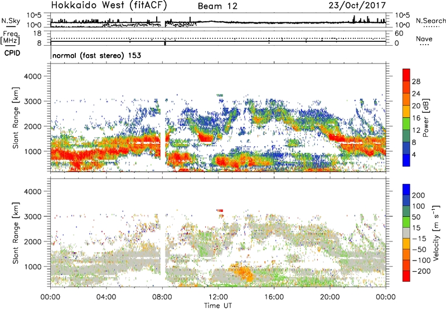The height and width of the screenshot is (309, 446).
Task: Select the "Nave" legend label
Action: 424,39
